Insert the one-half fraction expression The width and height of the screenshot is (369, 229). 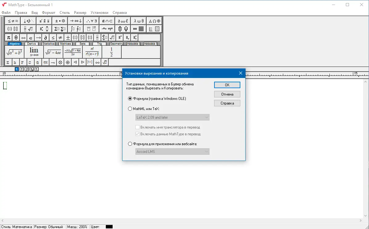click(112, 52)
